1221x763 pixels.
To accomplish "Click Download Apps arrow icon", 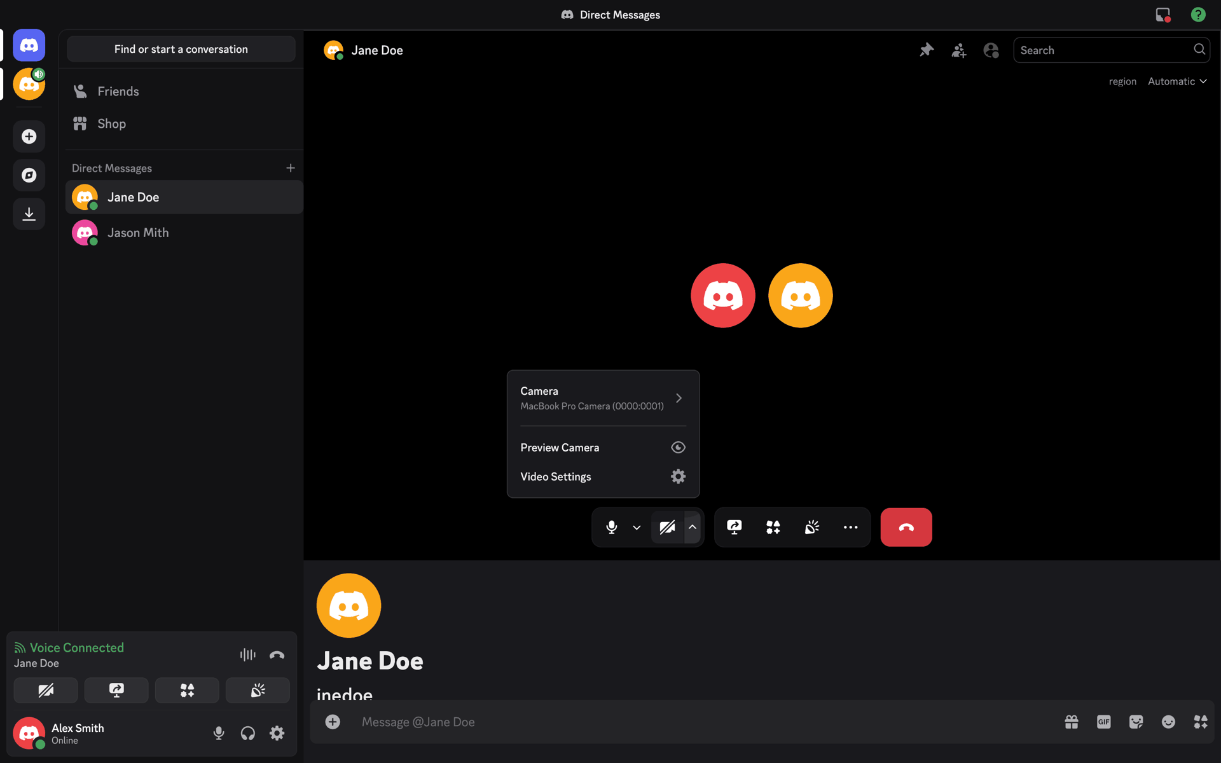I will click(x=29, y=214).
